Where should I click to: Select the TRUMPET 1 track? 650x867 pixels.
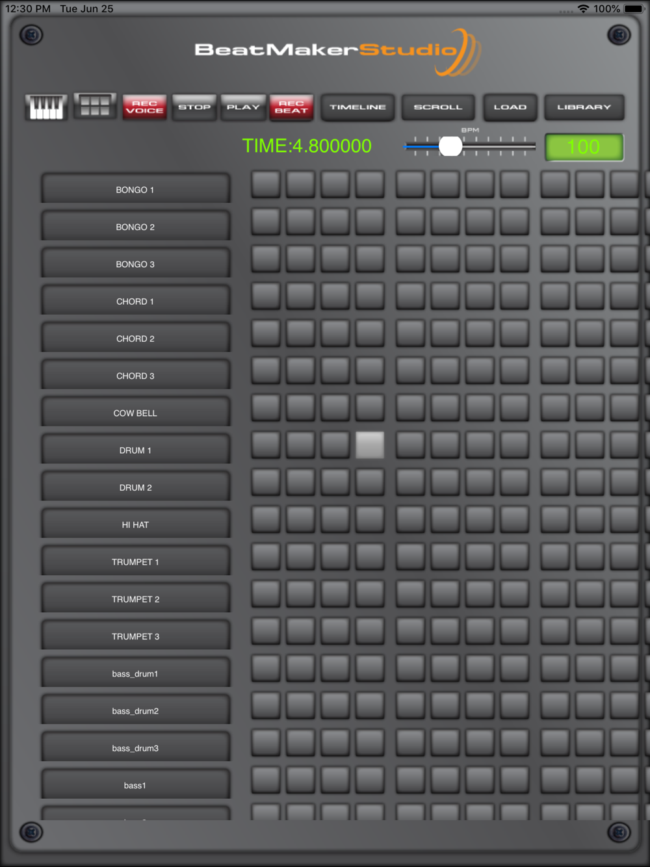pos(135,561)
